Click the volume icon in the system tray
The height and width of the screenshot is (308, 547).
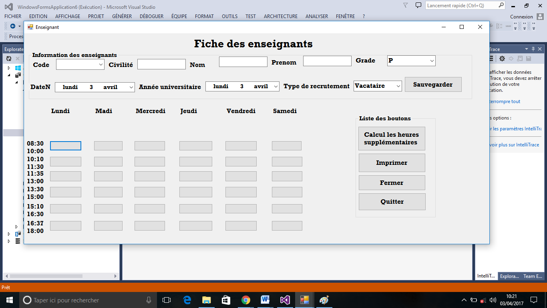click(492, 300)
